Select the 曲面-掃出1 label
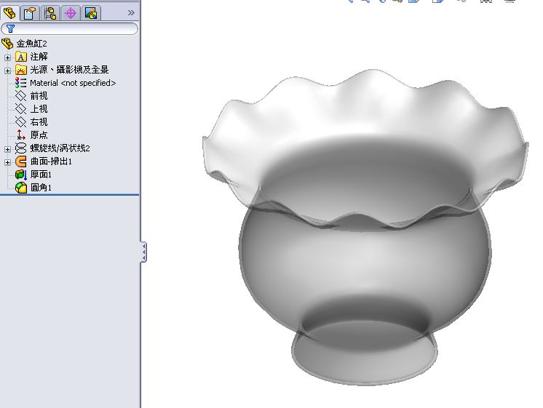This screenshot has width=543, height=408. point(51,161)
